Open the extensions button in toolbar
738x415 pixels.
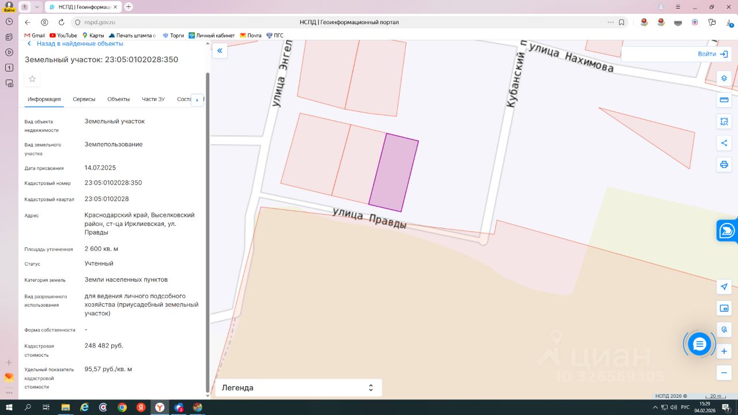click(712, 22)
